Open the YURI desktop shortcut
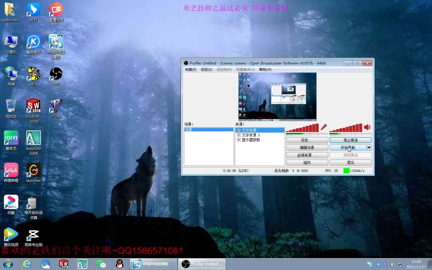Screen dimensions: 432x270 [56, 109]
